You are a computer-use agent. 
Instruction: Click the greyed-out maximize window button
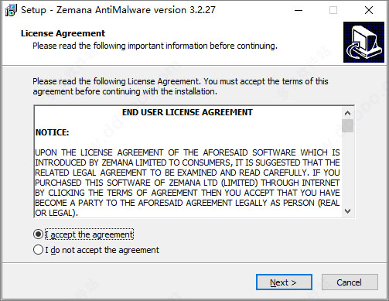click(x=333, y=10)
